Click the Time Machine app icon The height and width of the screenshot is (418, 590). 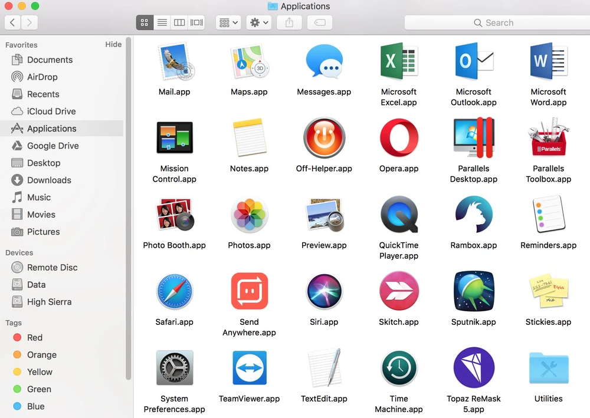tap(399, 368)
